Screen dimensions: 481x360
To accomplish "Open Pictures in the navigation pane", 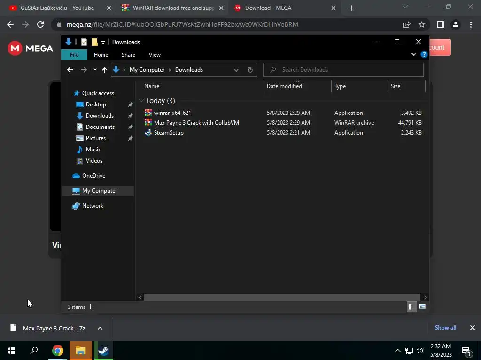I will (x=96, y=138).
